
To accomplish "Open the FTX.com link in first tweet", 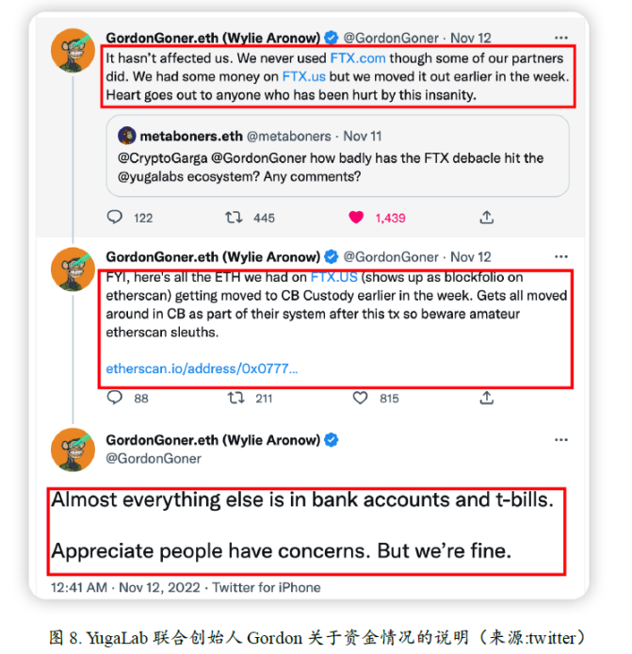I will [x=358, y=58].
